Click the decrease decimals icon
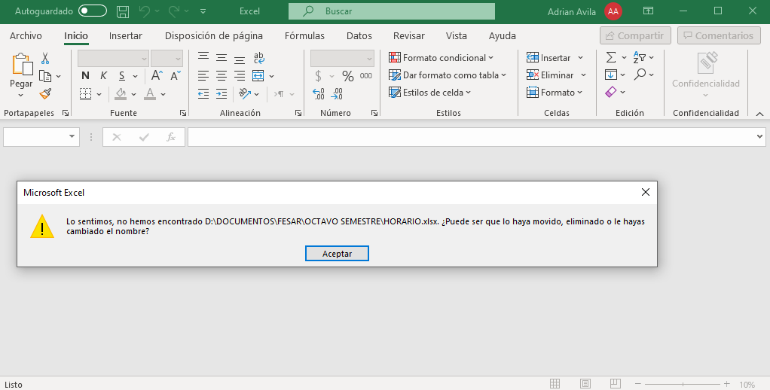 pos(337,93)
